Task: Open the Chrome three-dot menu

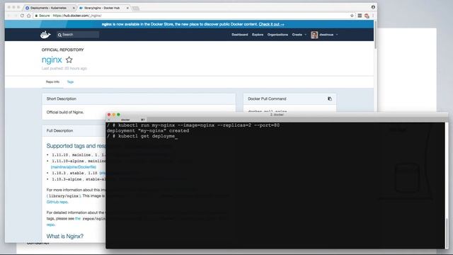Action: pyautogui.click(x=373, y=16)
